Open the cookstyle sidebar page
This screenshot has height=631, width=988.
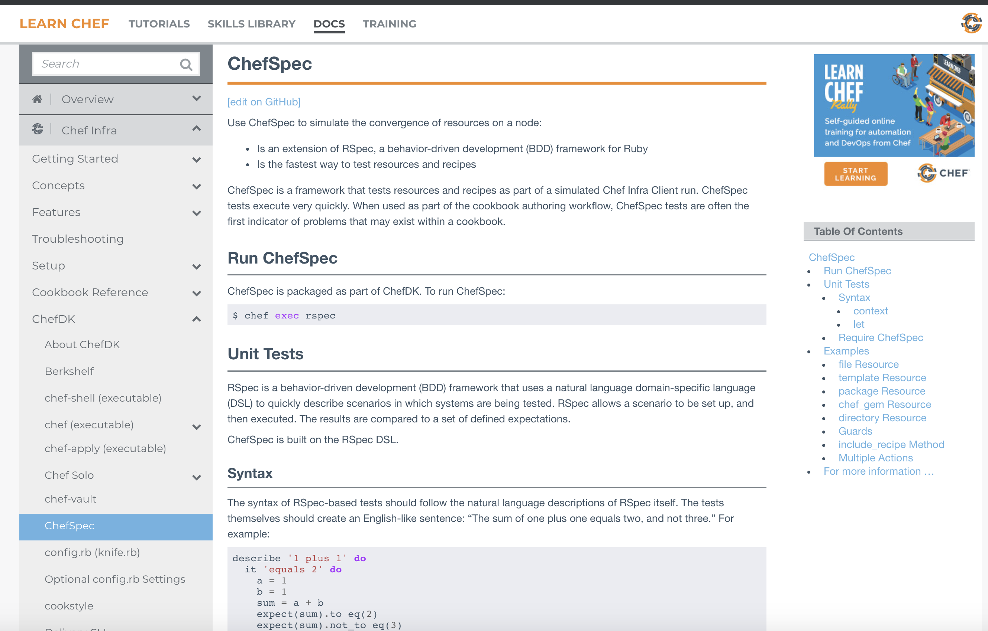(69, 606)
